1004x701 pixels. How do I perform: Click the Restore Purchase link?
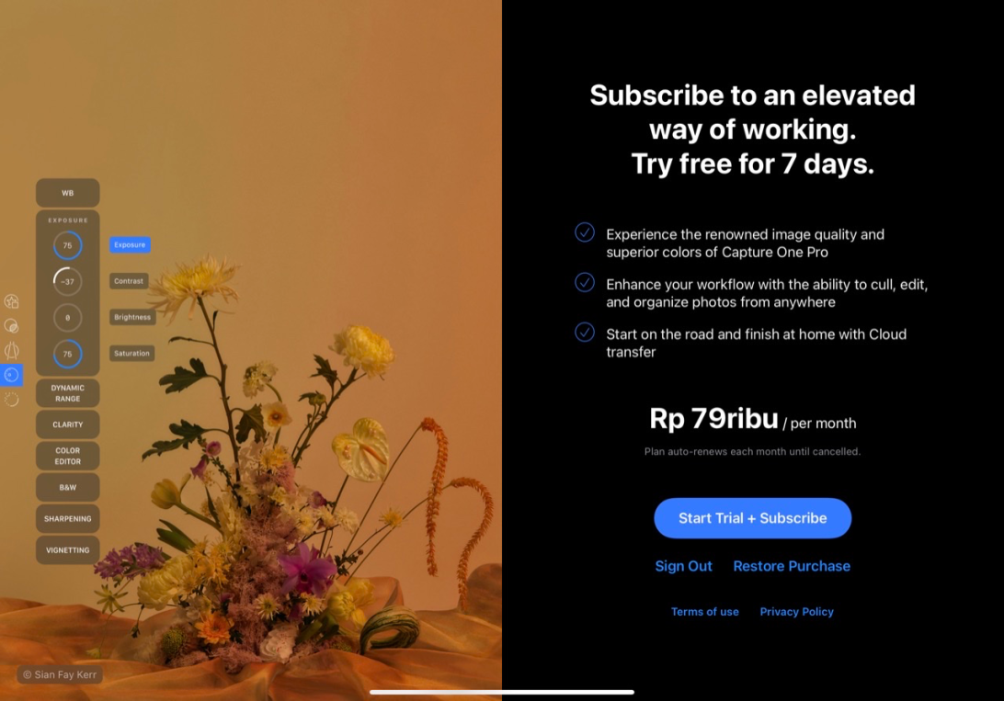click(x=792, y=566)
